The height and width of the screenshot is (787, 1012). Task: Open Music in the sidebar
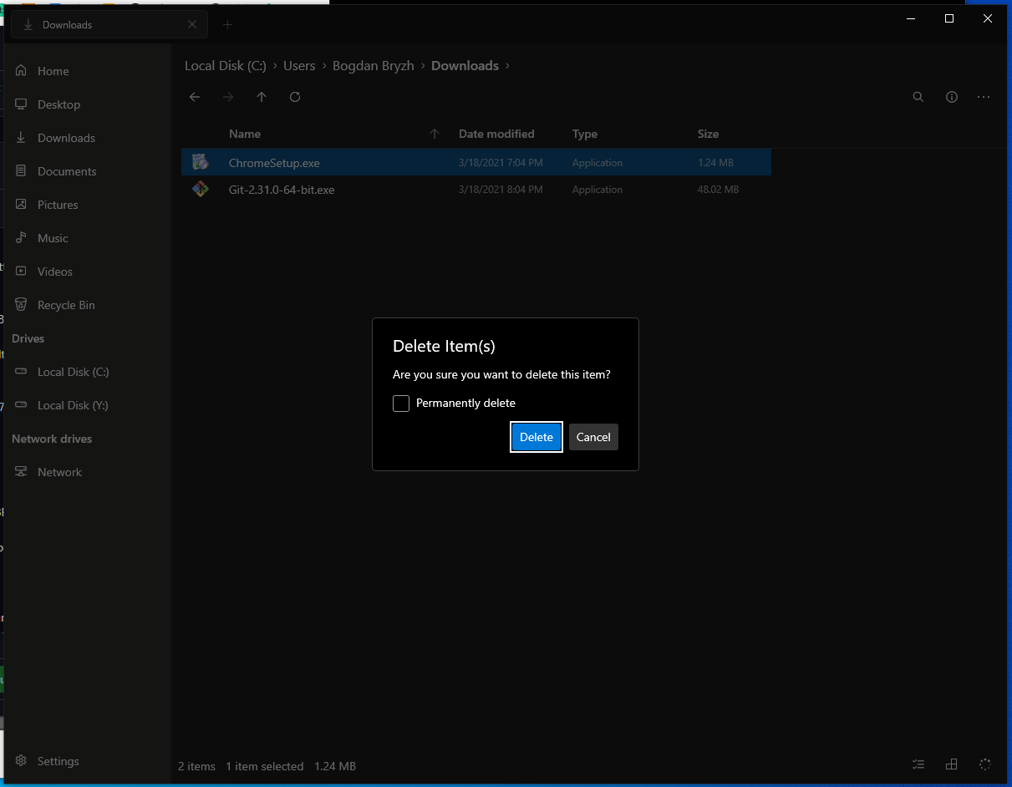(x=88, y=238)
